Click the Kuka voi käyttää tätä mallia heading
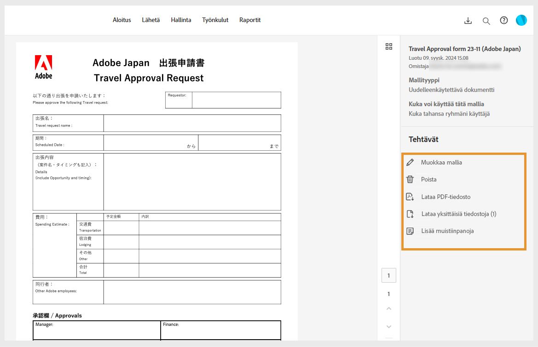 (446, 104)
